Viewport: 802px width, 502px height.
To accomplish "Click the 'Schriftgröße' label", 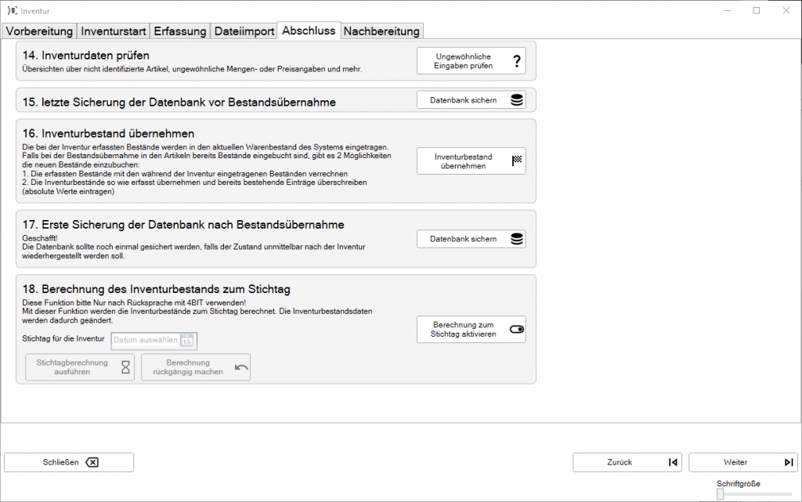I will (x=738, y=484).
